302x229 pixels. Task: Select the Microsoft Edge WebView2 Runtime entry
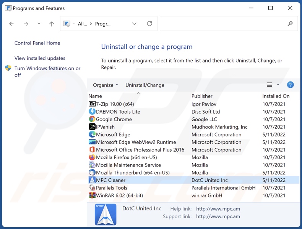point(193,142)
